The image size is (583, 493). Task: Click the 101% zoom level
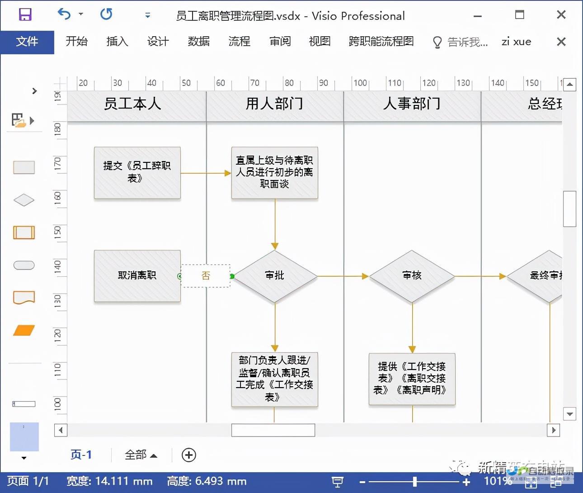[498, 481]
